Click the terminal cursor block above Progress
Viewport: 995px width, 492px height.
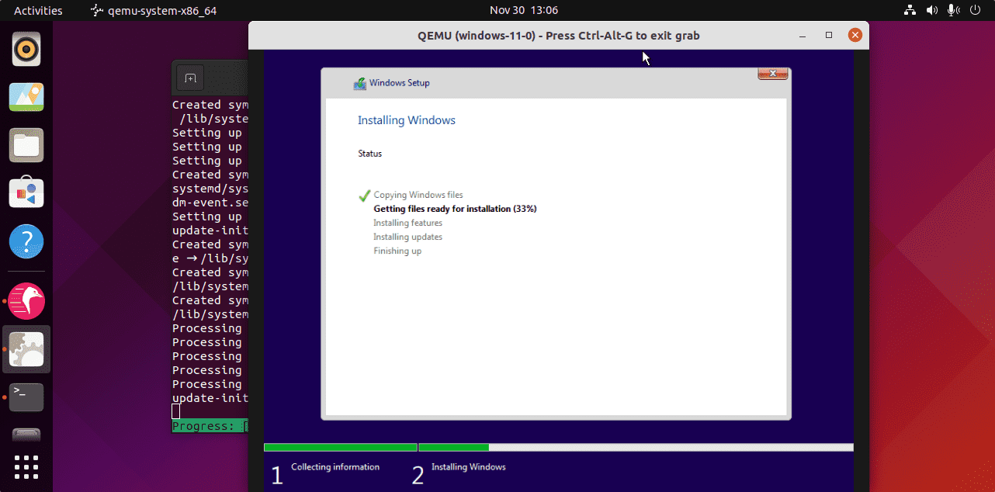click(175, 411)
